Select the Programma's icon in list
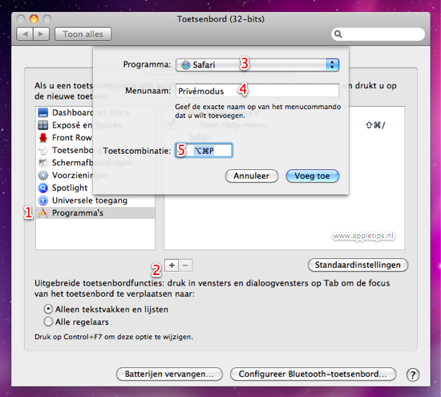 coord(43,213)
